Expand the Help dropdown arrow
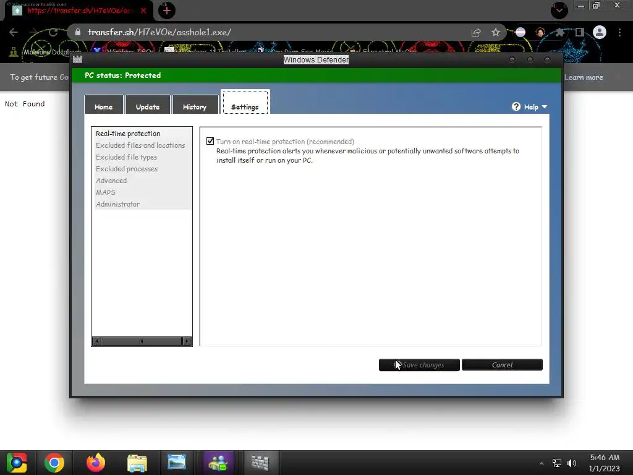The height and width of the screenshot is (475, 633). click(545, 106)
